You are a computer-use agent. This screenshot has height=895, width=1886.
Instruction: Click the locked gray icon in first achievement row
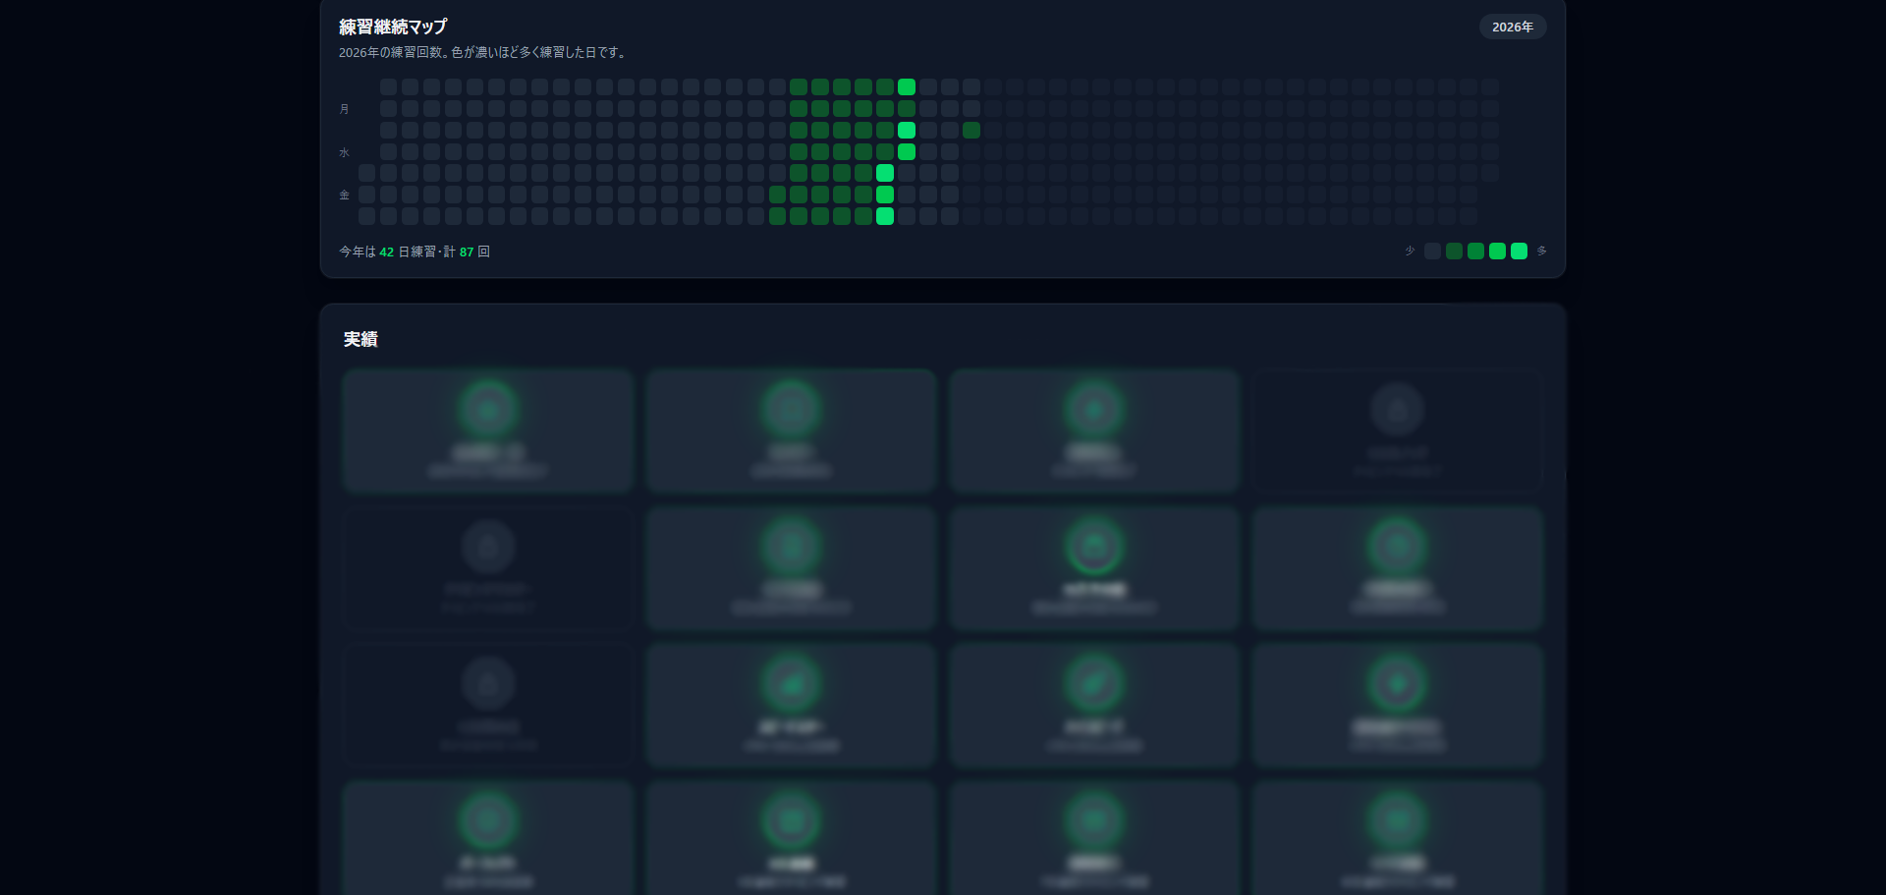click(1397, 409)
